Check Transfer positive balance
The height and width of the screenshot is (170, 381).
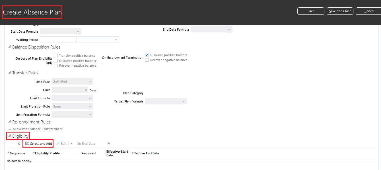tap(56, 55)
